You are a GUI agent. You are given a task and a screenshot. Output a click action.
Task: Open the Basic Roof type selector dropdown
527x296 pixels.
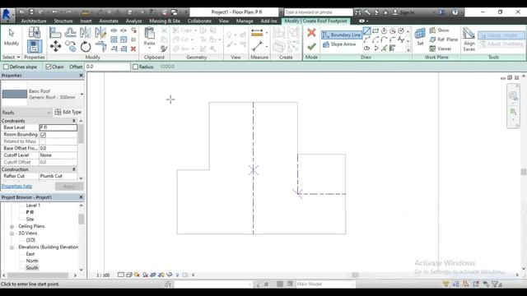pyautogui.click(x=82, y=94)
